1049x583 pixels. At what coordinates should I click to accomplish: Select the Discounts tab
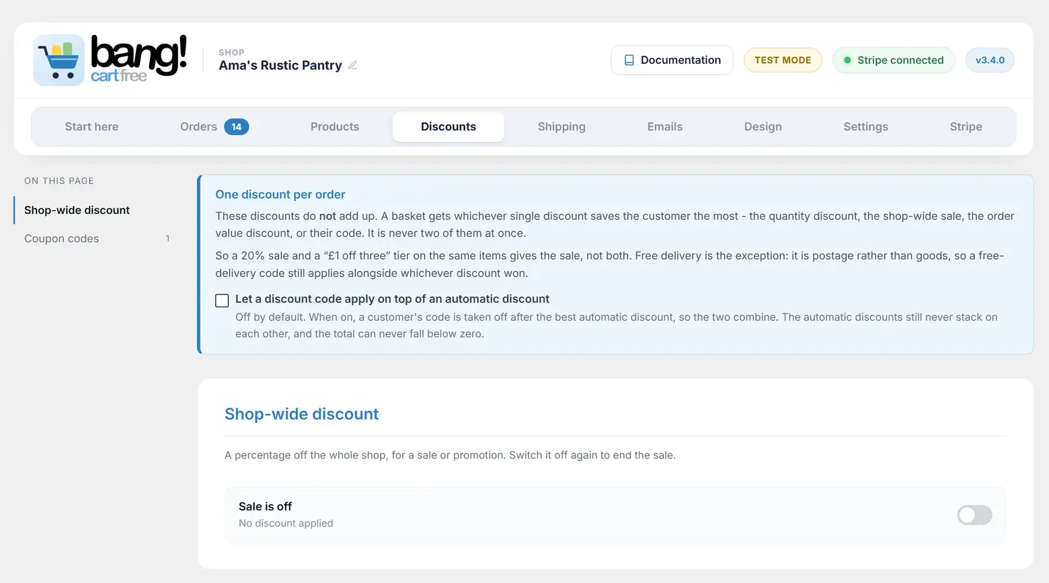coord(449,126)
